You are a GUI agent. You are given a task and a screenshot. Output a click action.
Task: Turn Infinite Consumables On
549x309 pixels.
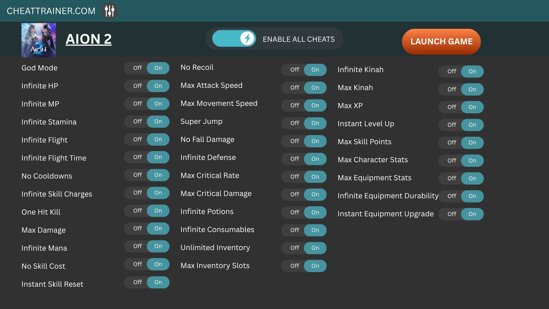[315, 230]
